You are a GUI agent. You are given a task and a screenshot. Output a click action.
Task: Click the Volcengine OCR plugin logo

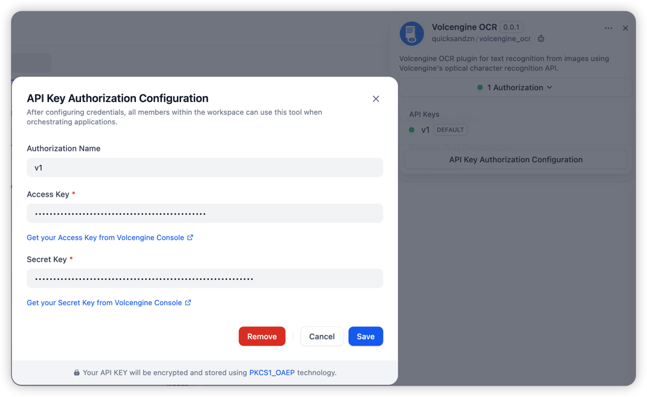point(412,33)
